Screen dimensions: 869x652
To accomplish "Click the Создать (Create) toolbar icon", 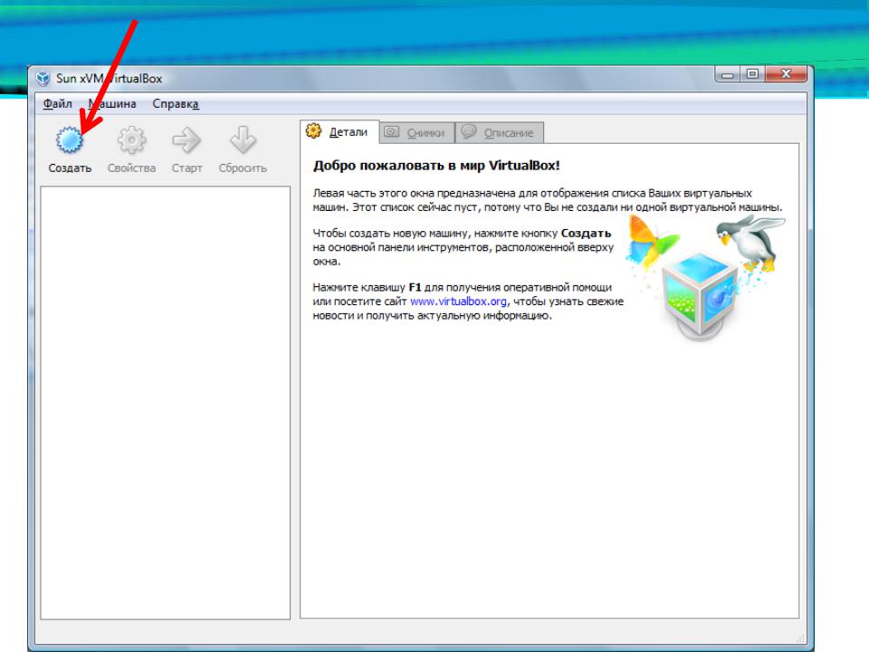I will coord(70,139).
